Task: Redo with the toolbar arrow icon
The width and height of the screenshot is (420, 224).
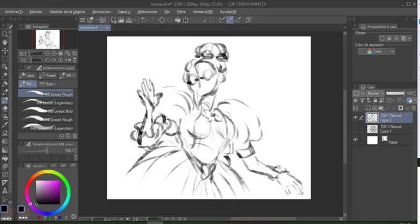Action: (x=151, y=20)
